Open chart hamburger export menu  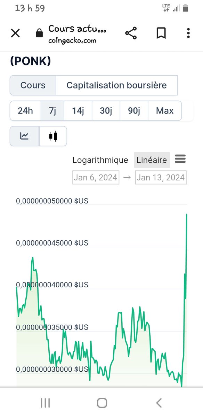click(180, 159)
